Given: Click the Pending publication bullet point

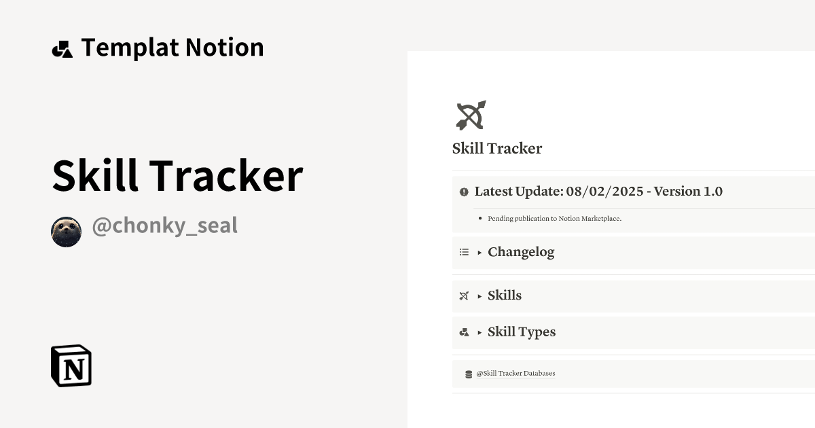Looking at the screenshot, I should pyautogui.click(x=554, y=218).
